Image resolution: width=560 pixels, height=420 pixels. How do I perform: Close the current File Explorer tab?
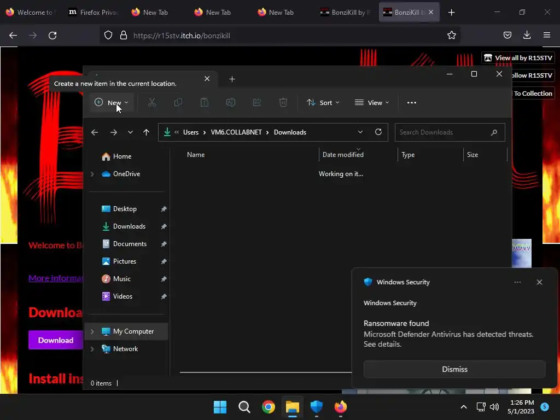click(207, 79)
